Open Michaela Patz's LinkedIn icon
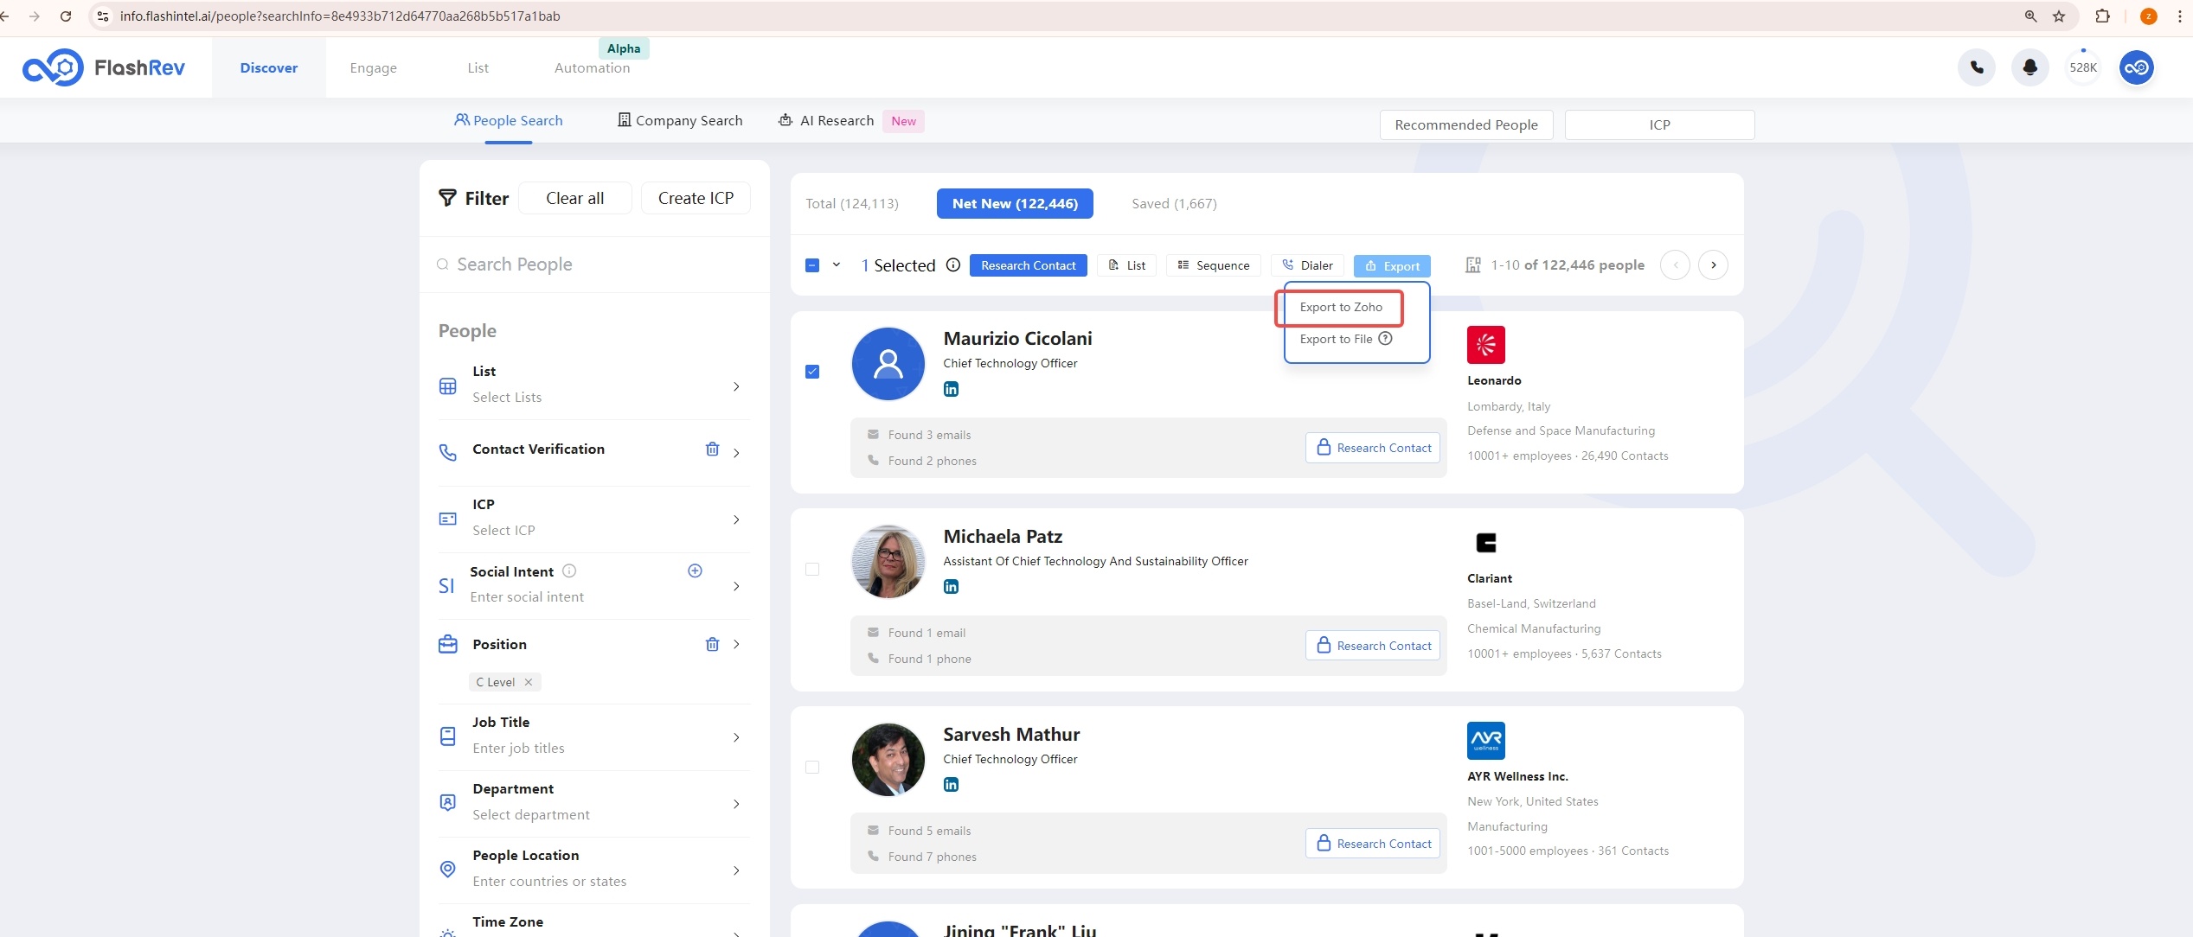This screenshot has height=937, width=2193. 951,587
